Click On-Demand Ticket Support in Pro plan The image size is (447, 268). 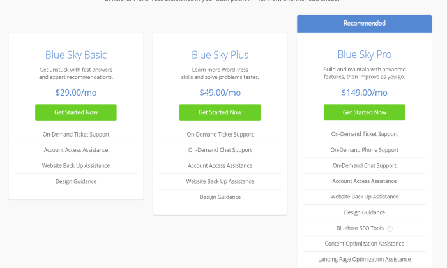pyautogui.click(x=365, y=134)
